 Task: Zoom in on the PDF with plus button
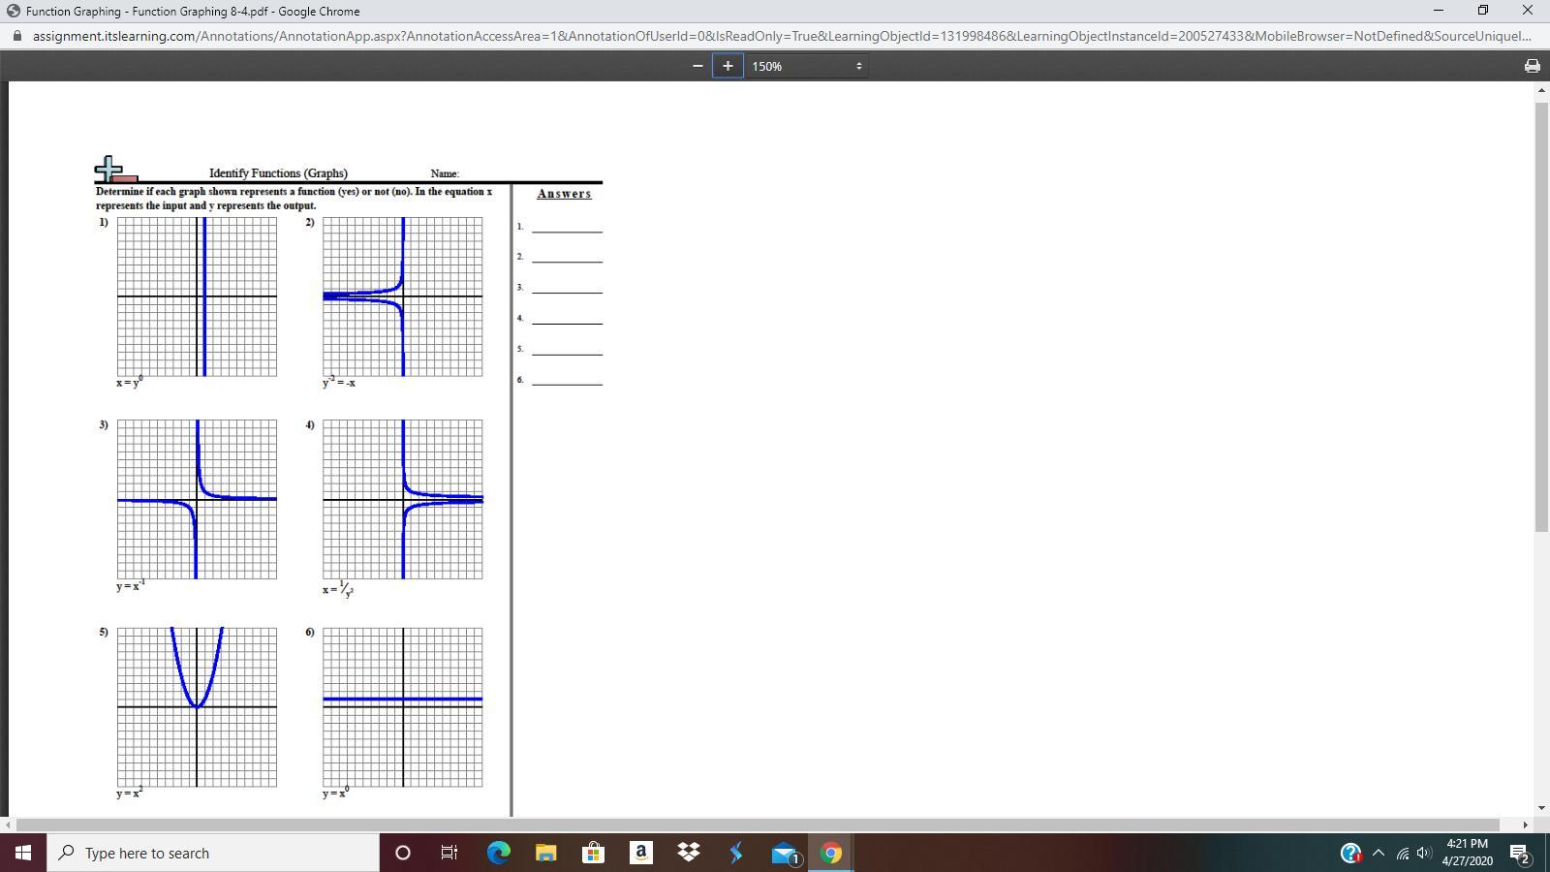[728, 66]
